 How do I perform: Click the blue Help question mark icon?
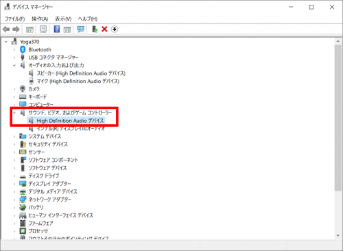point(57,29)
